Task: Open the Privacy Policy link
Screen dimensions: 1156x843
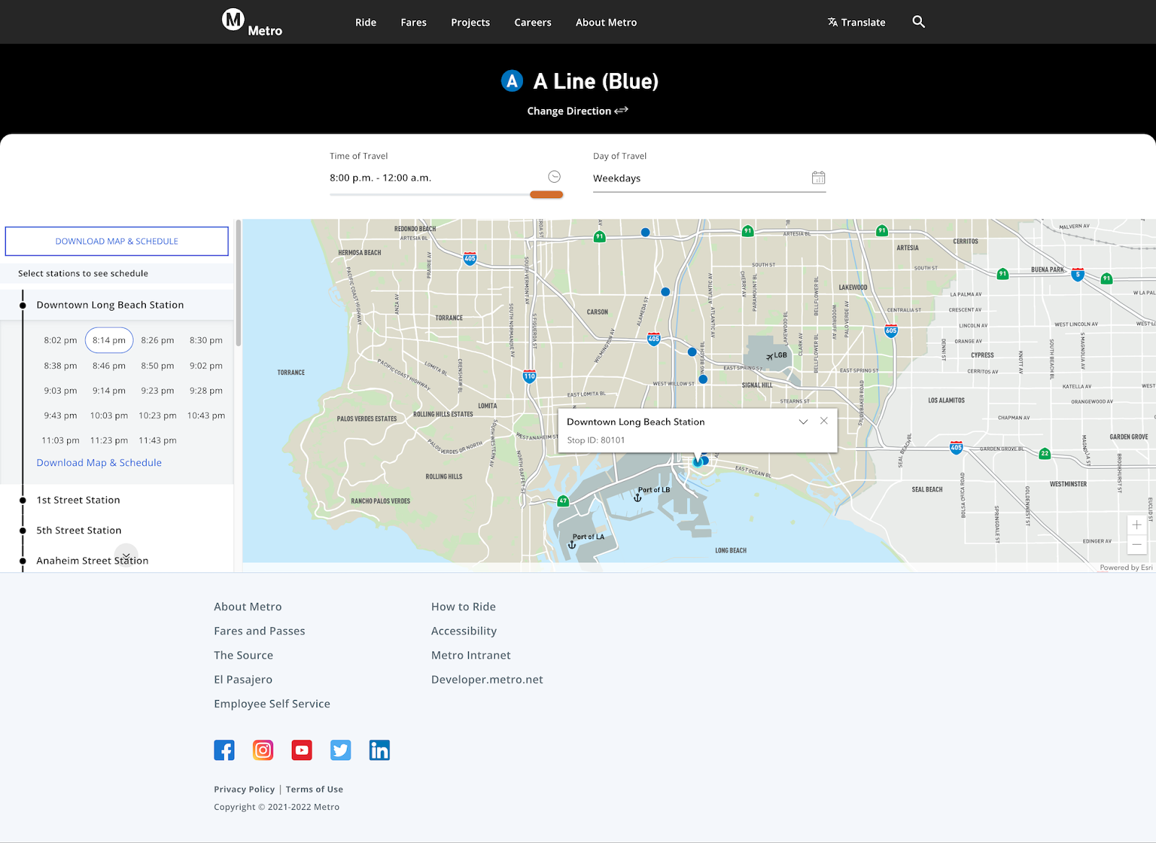Action: click(x=244, y=790)
